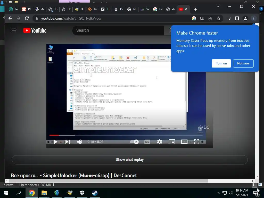Enable miniplayer mode
Viewport: 264px width, 198px height.
click(x=172, y=142)
